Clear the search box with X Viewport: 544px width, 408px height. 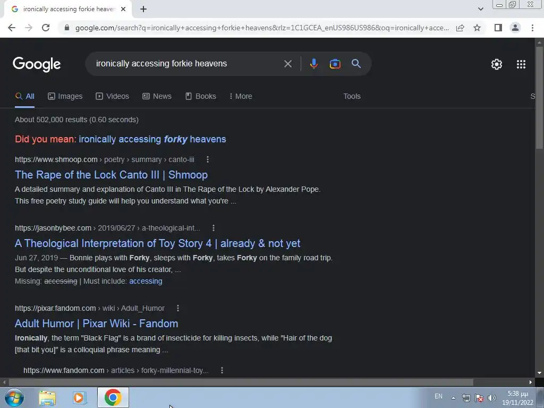287,64
